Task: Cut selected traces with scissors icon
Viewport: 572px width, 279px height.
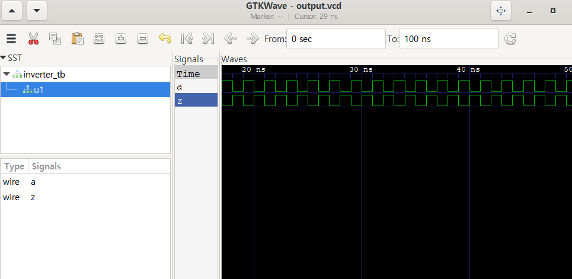Action: [x=33, y=39]
